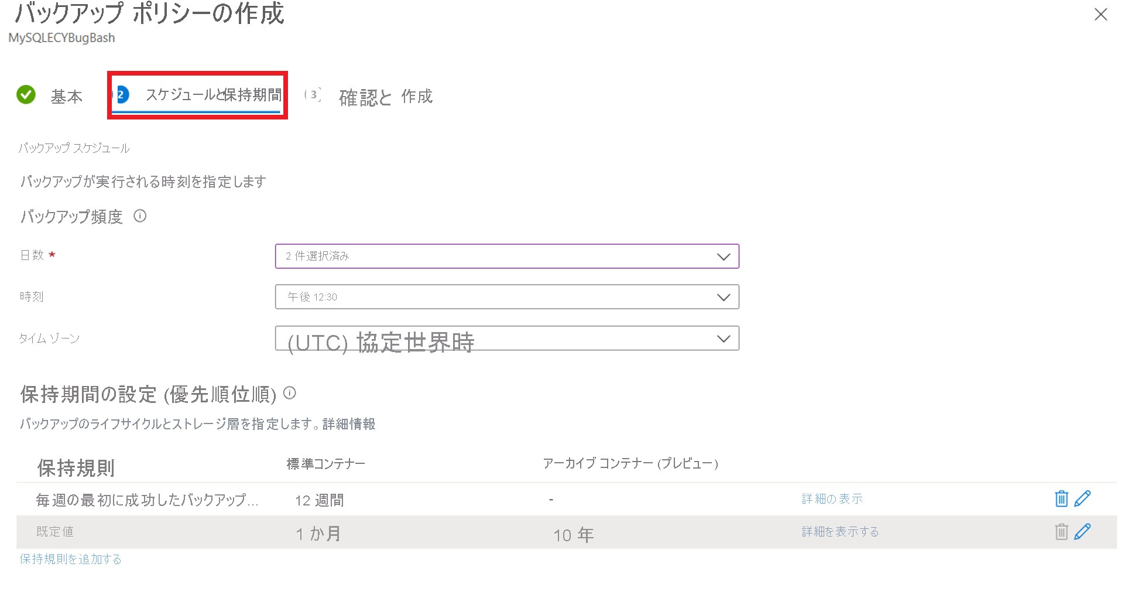The width and height of the screenshot is (1121, 615).
Task: Open the タイム ゾーン dropdown (UTC) 協定世界時
Action: tap(507, 339)
